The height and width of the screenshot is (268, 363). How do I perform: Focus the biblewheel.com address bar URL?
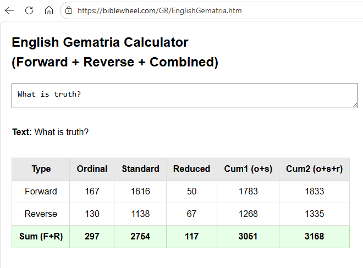[x=159, y=10]
